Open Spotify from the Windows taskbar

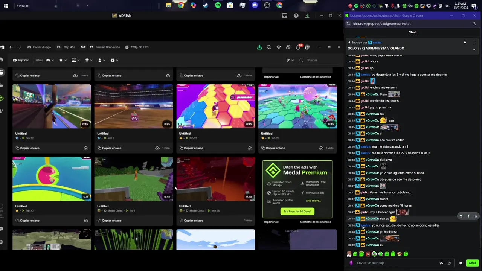coord(218,5)
